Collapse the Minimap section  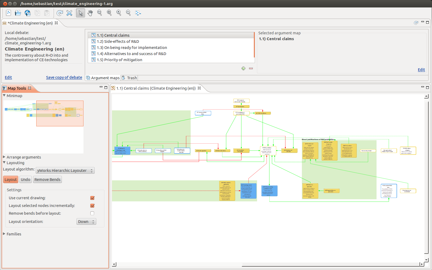pyautogui.click(x=4, y=95)
